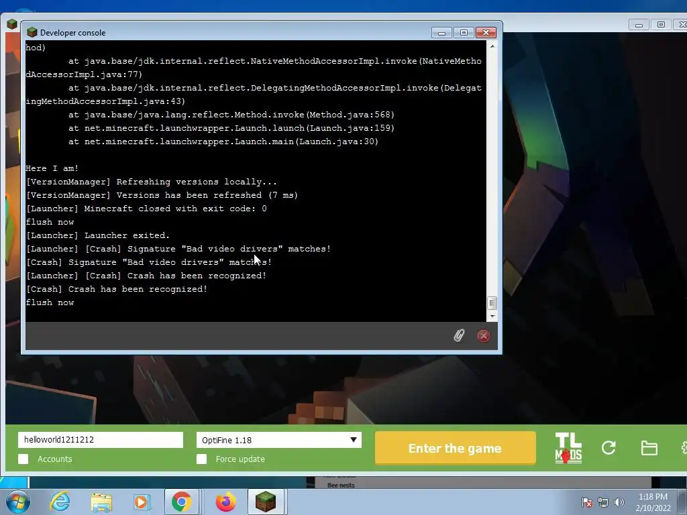Open Google Chrome from taskbar
Screen dimensions: 687x515
pyautogui.click(x=181, y=502)
